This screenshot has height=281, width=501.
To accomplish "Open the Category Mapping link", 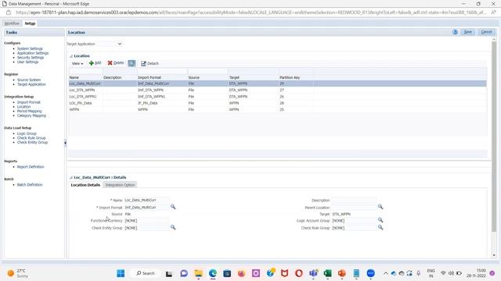I will pyautogui.click(x=31, y=116).
